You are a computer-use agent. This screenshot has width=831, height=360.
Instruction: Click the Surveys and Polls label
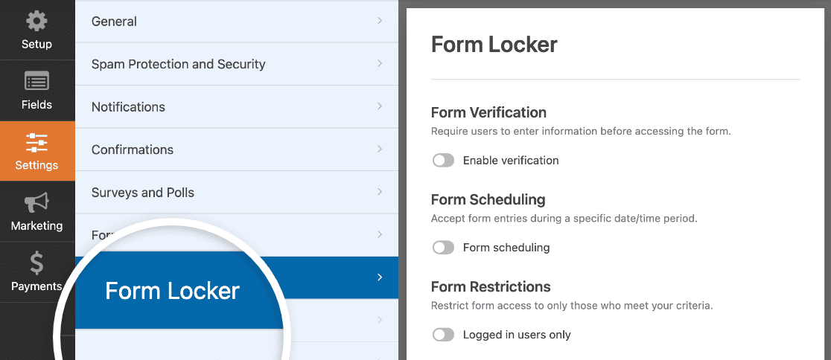click(x=142, y=193)
